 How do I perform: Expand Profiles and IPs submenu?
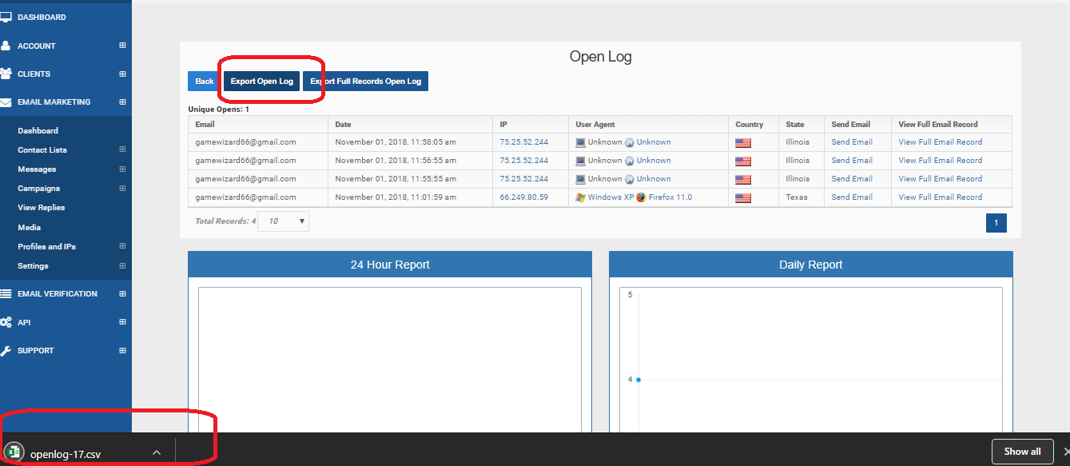122,246
